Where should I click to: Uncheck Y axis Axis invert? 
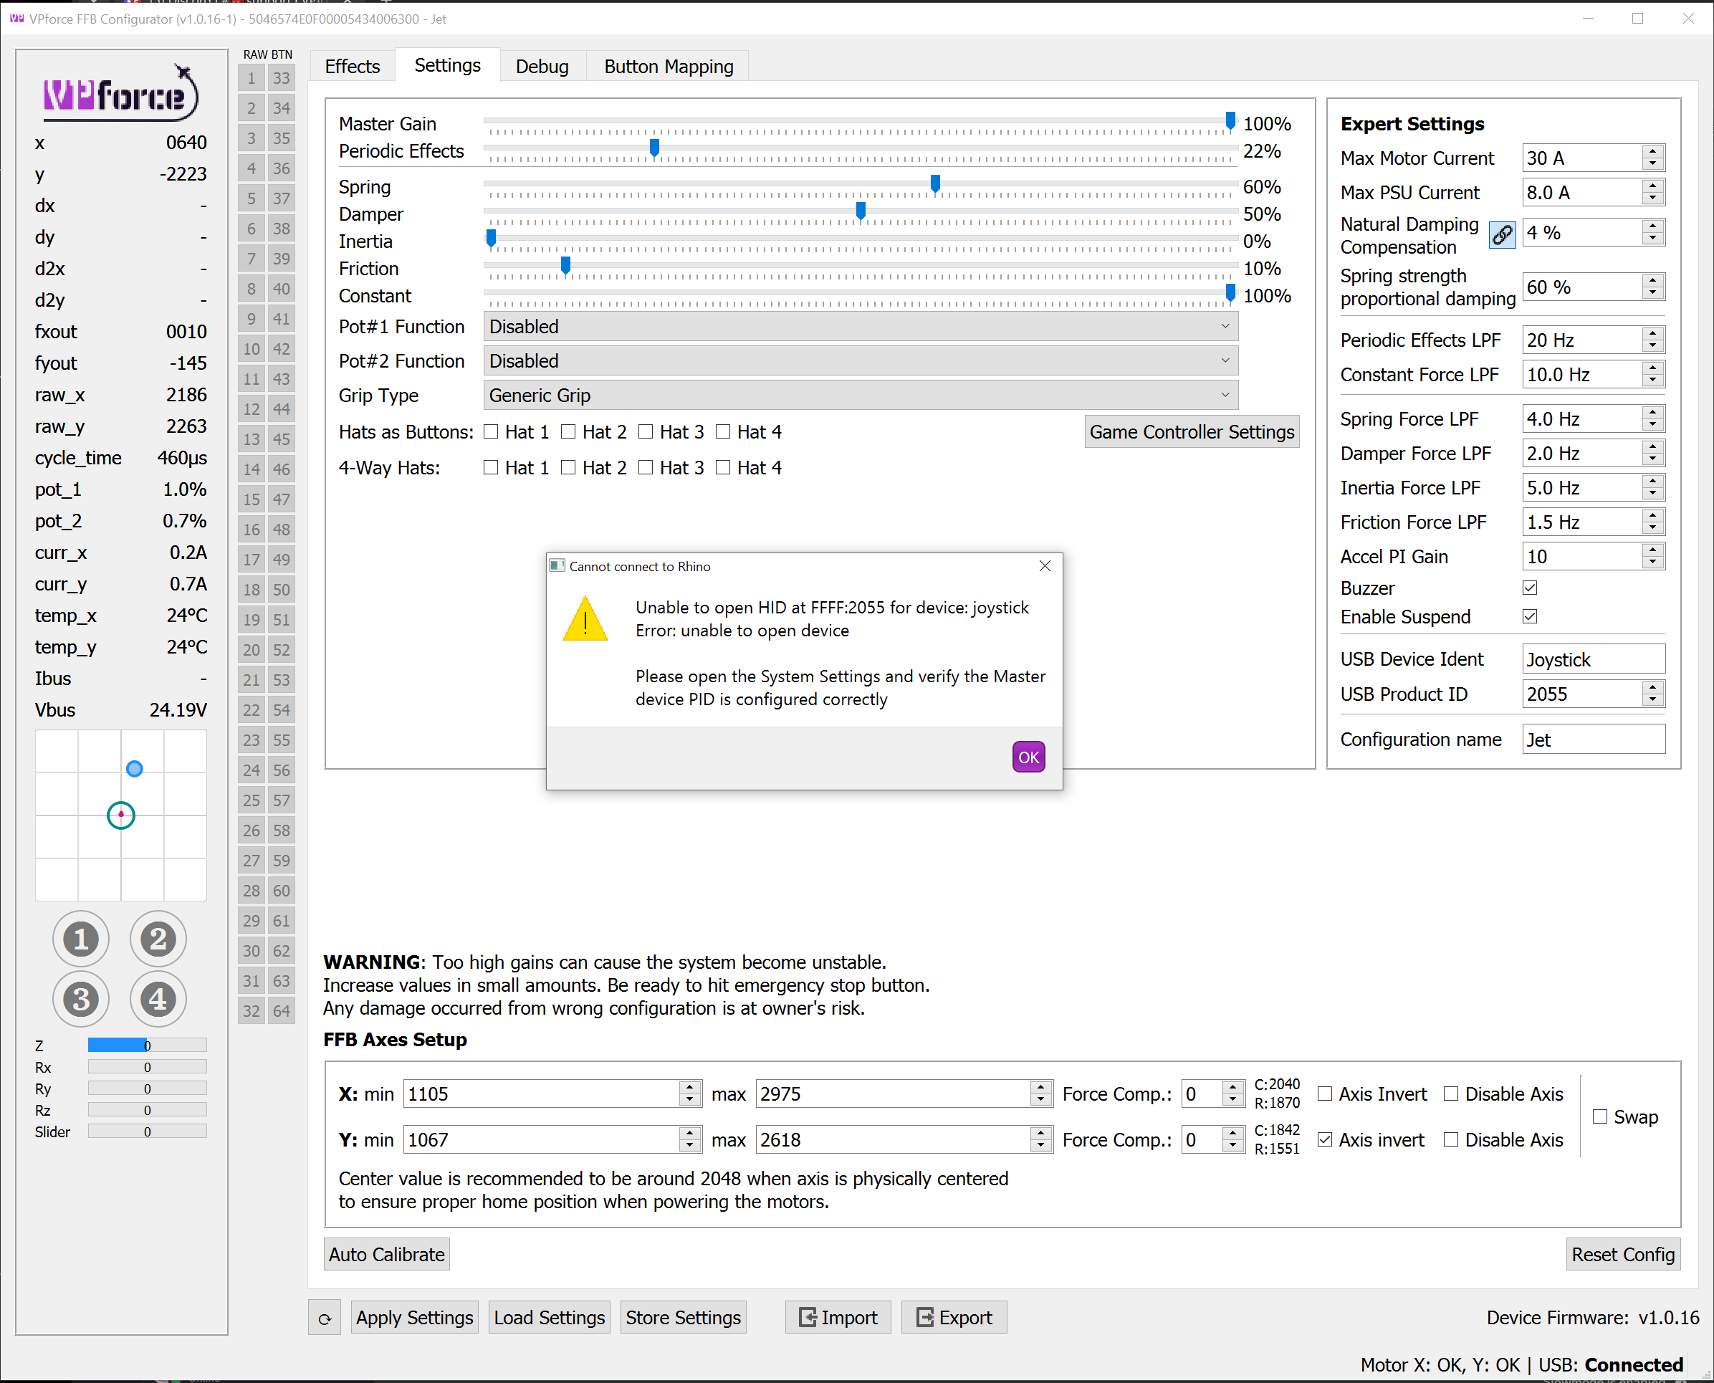pyautogui.click(x=1324, y=1139)
